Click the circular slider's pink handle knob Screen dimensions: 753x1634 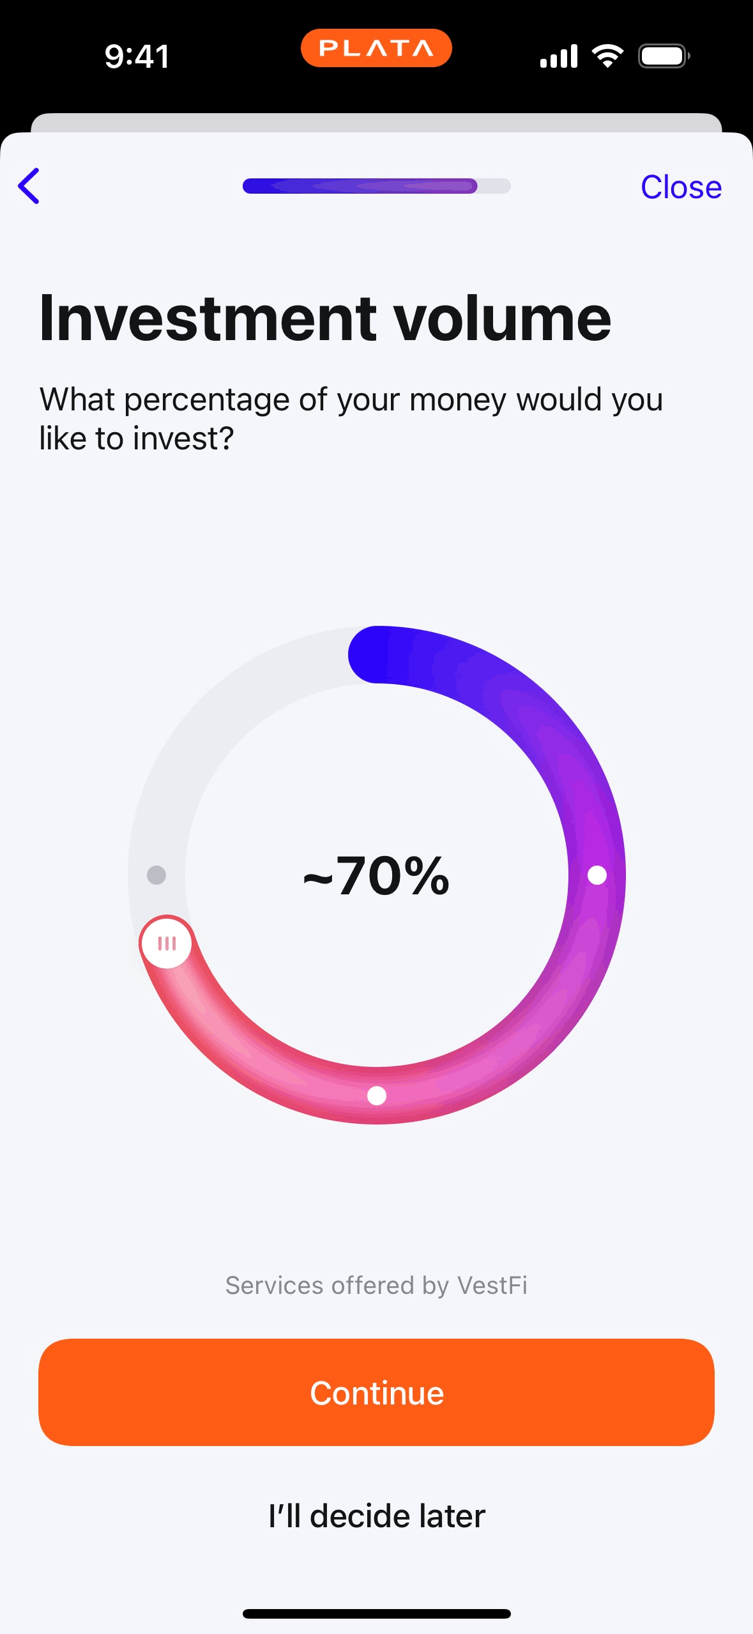click(167, 943)
